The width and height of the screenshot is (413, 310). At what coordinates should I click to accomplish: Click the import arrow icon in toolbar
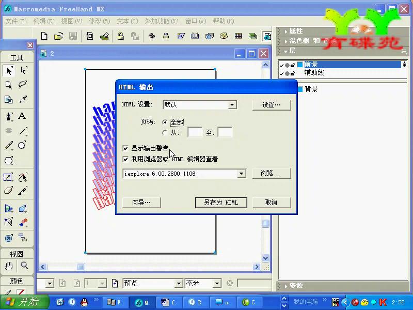(x=89, y=36)
